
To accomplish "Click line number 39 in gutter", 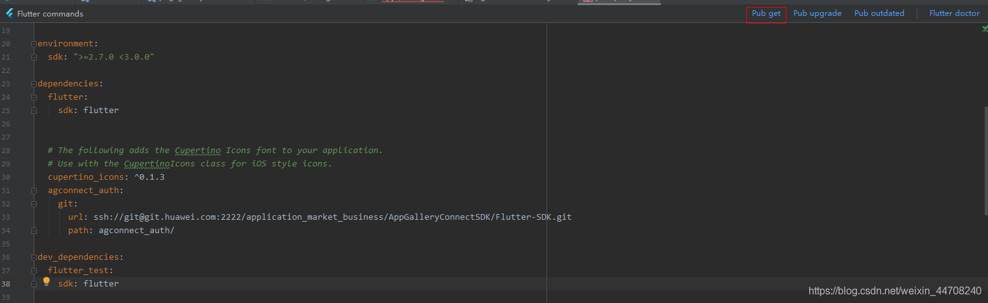I will point(6,297).
